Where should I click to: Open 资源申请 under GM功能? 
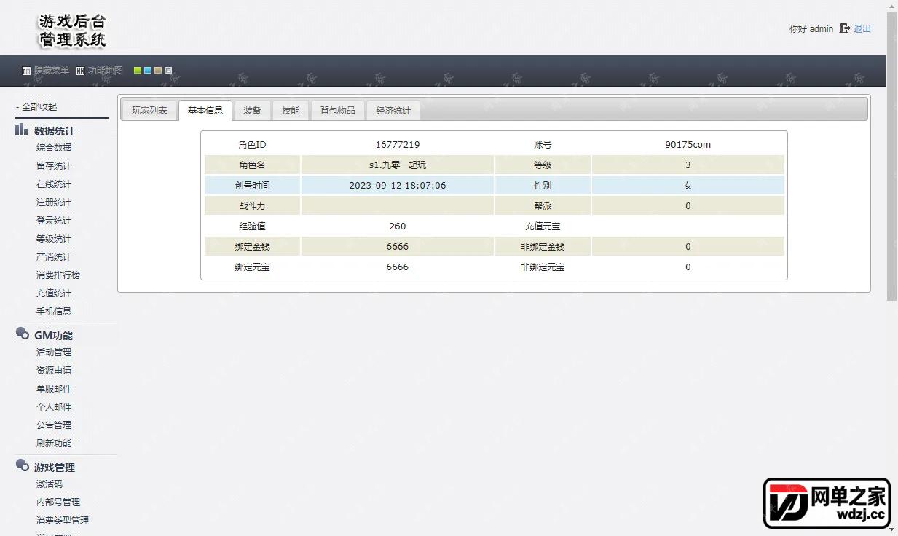point(54,371)
